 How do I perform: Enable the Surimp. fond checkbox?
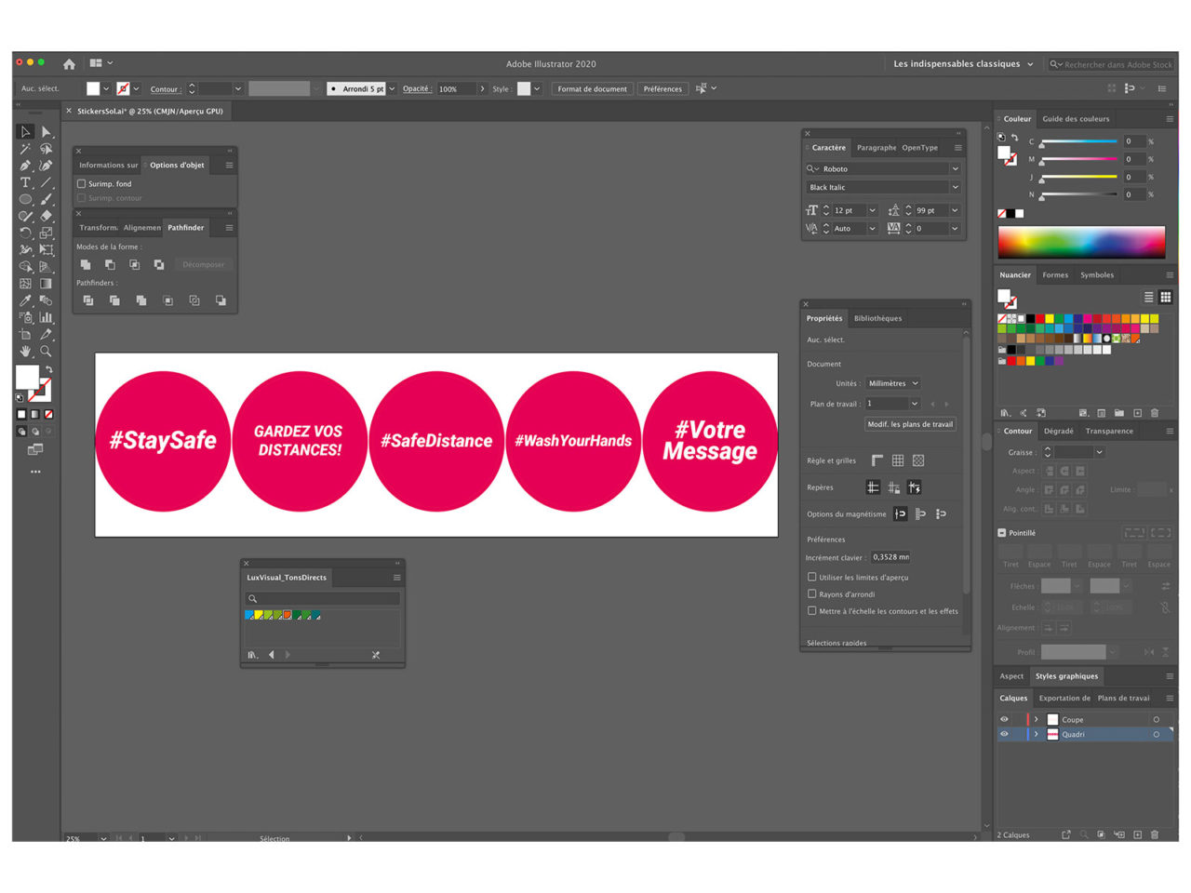click(x=82, y=184)
